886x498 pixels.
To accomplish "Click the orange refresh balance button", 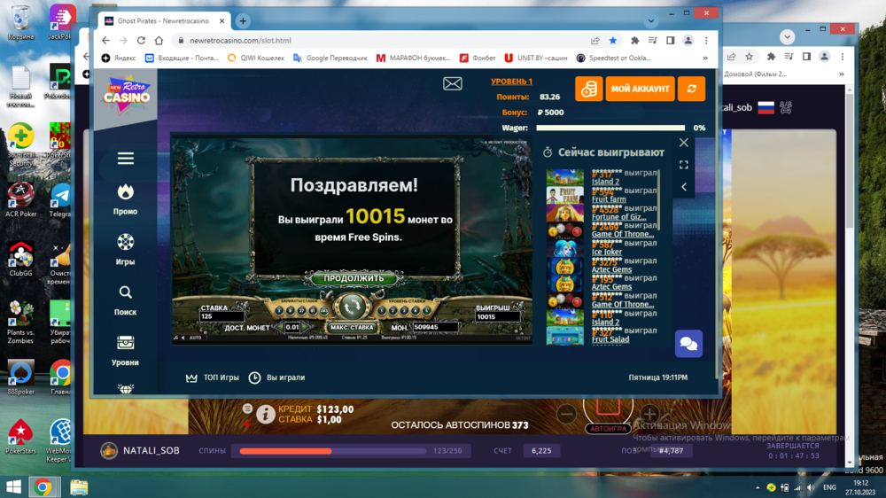I will (690, 89).
